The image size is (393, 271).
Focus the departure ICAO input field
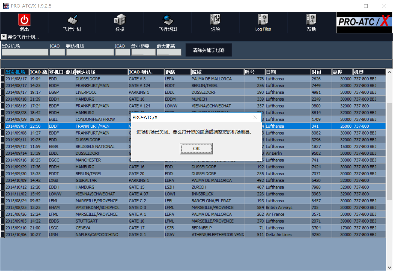click(57, 52)
